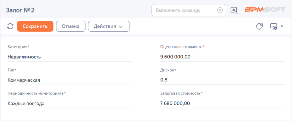This screenshot has height=121, width=292.
Task: Click the BPMSoft logo
Action: (x=265, y=10)
